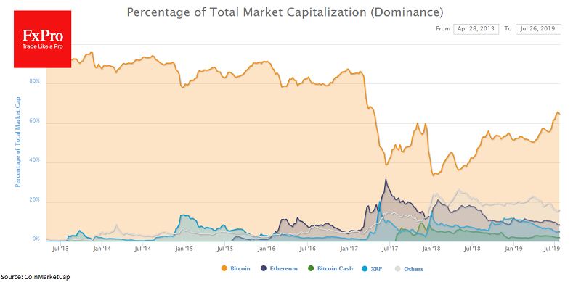Click the orange Bitcoin legend dot
The image size is (581, 282).
tap(224, 268)
